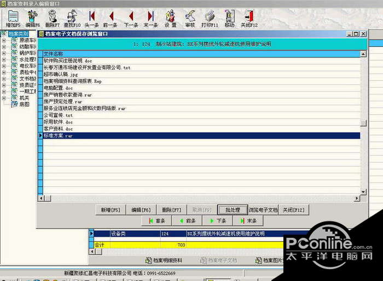This screenshot has height=281, width=383.
Task: Expand the 资质证书 tree node
Action: click(4, 85)
